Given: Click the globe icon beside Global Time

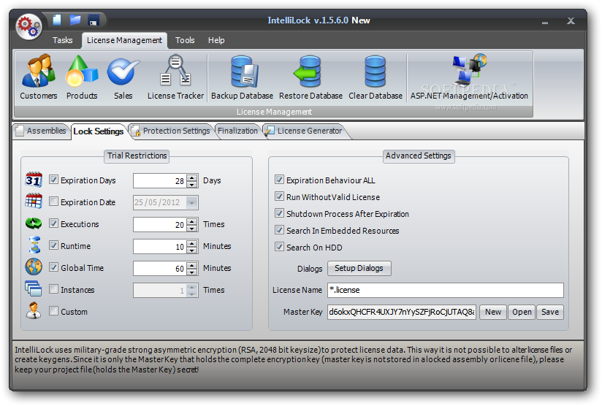Looking at the screenshot, I should point(34,267).
